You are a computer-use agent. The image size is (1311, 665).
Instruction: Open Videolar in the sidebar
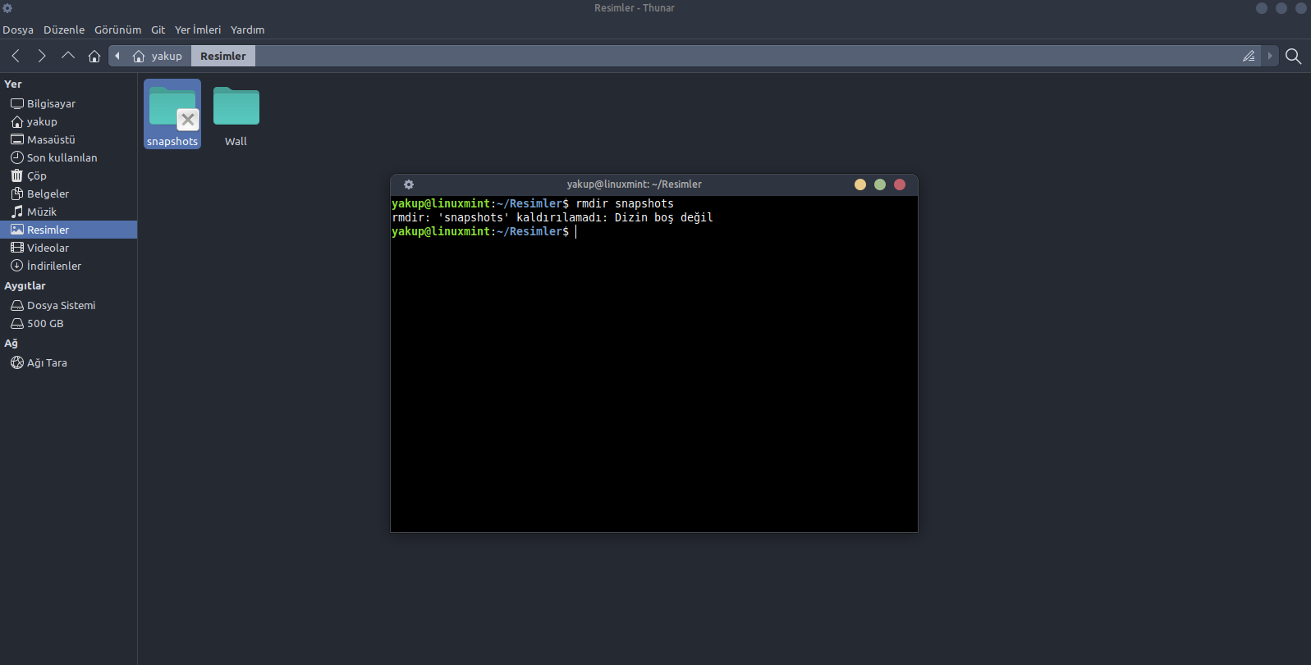[68, 248]
